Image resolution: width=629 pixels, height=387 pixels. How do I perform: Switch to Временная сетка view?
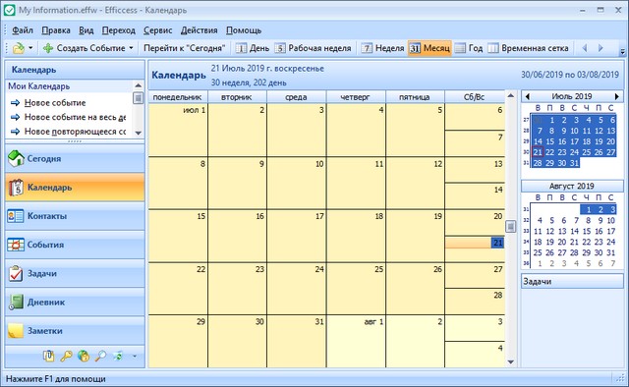529,48
